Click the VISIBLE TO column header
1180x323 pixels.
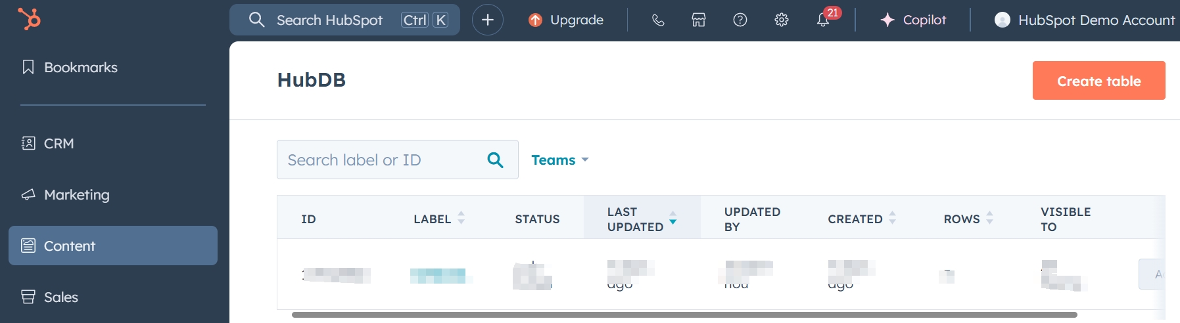point(1066,219)
